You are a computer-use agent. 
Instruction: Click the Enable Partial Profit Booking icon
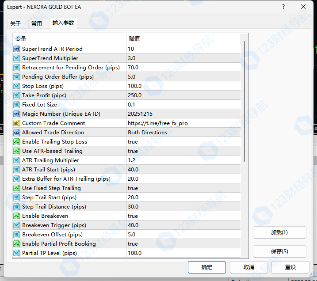click(16, 244)
